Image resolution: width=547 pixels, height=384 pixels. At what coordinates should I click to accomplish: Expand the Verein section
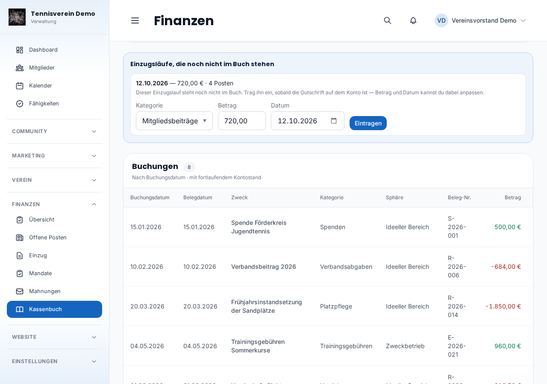54,180
